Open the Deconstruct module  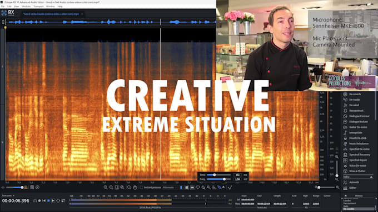pyautogui.click(x=353, y=111)
